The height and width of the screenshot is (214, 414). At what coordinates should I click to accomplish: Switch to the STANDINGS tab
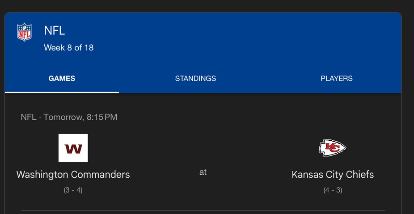[195, 79]
